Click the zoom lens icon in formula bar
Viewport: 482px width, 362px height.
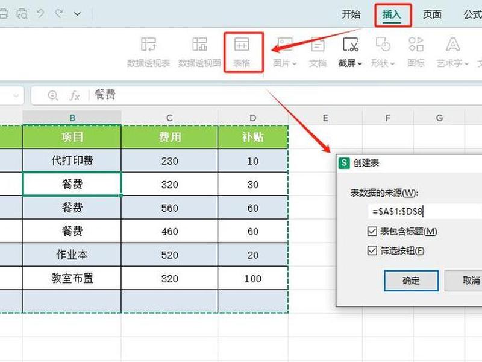(x=53, y=95)
